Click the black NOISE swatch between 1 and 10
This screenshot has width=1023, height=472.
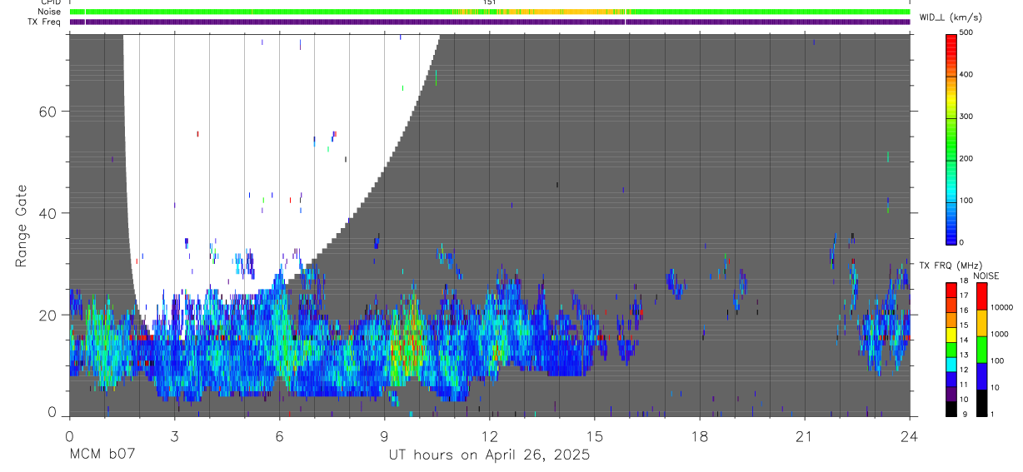coord(981,402)
